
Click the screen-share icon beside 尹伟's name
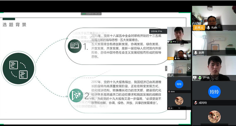click(x=195, y=78)
